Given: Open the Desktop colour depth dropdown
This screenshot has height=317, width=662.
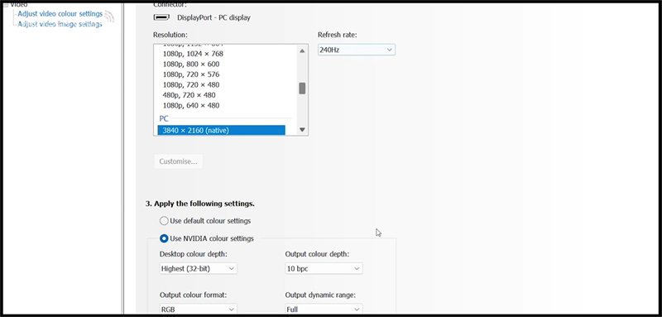Looking at the screenshot, I should point(199,268).
